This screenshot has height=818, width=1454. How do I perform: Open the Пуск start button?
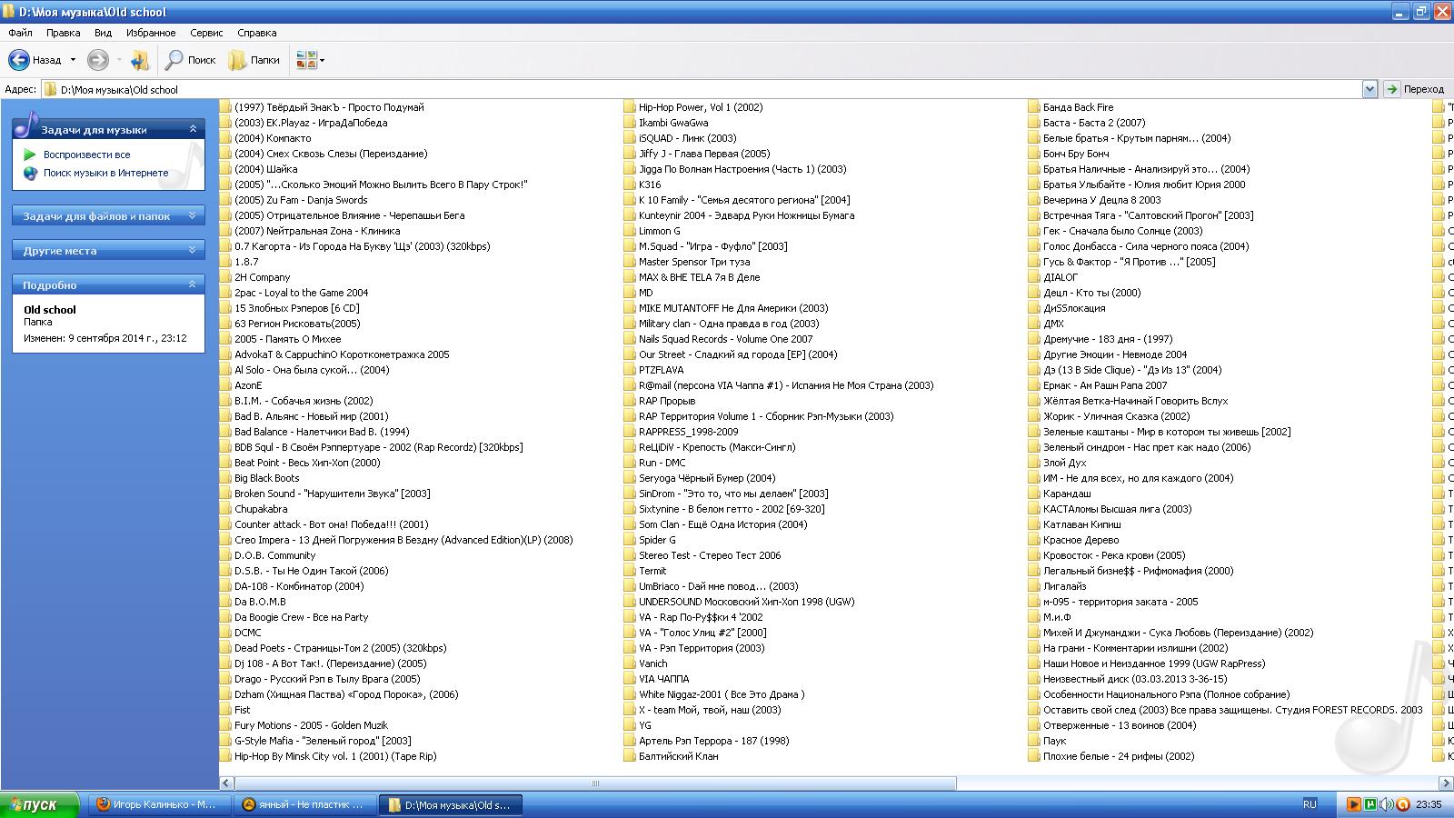tap(39, 804)
